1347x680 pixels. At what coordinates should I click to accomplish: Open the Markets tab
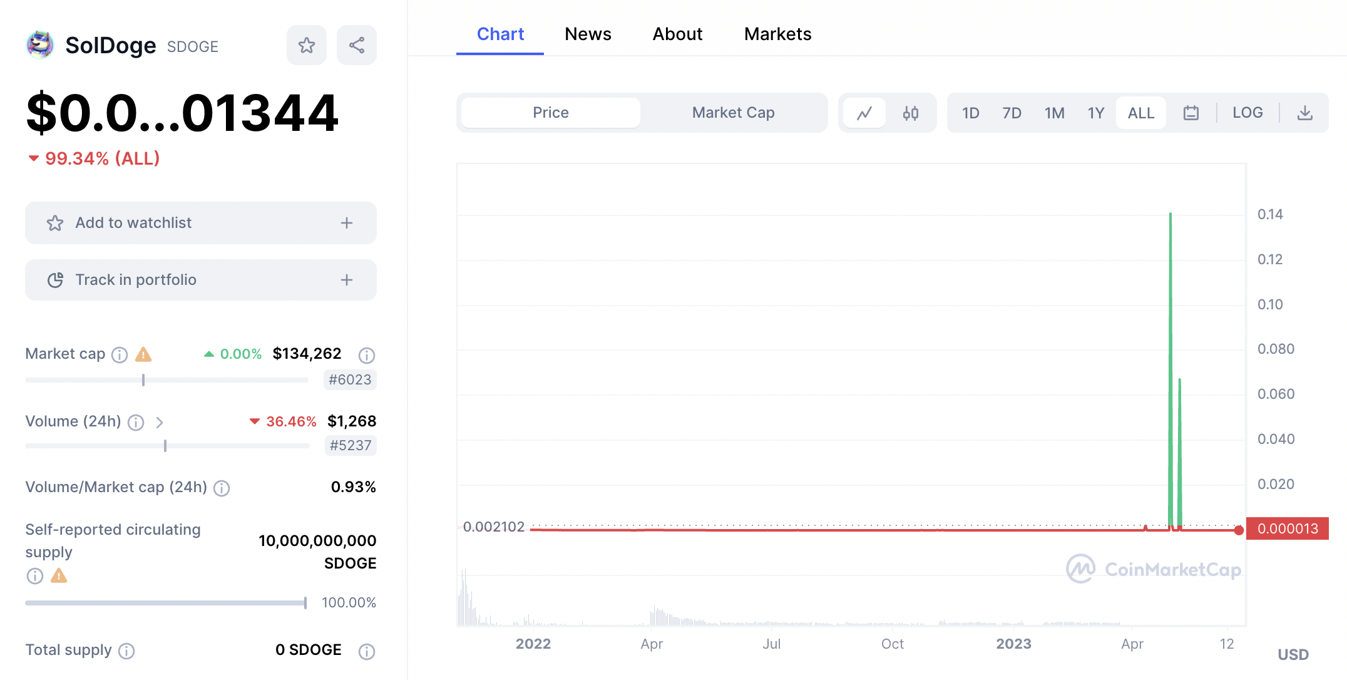(777, 34)
